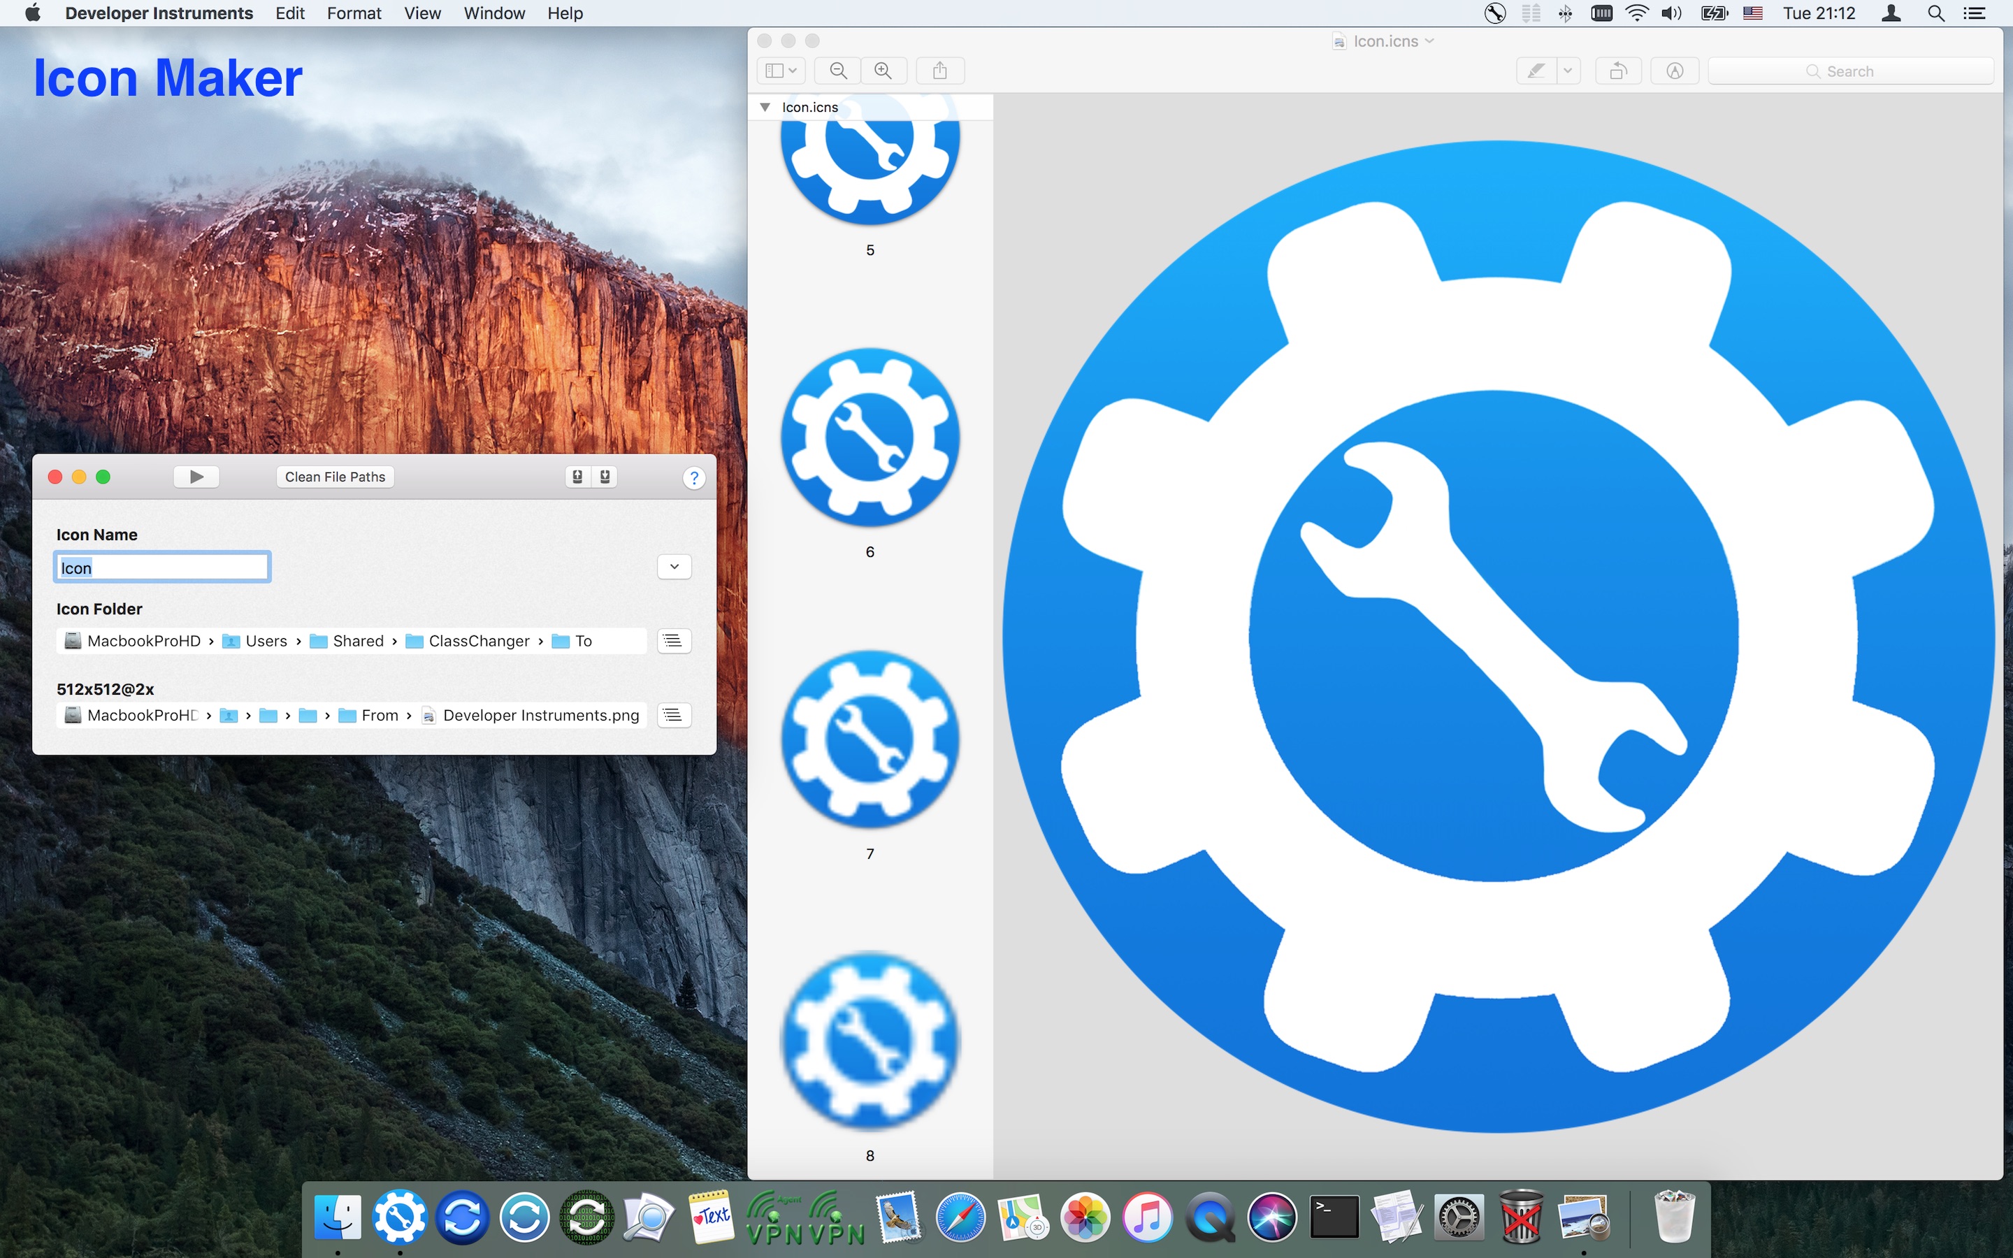Open the Format menu
This screenshot has width=2013, height=1258.
click(354, 13)
